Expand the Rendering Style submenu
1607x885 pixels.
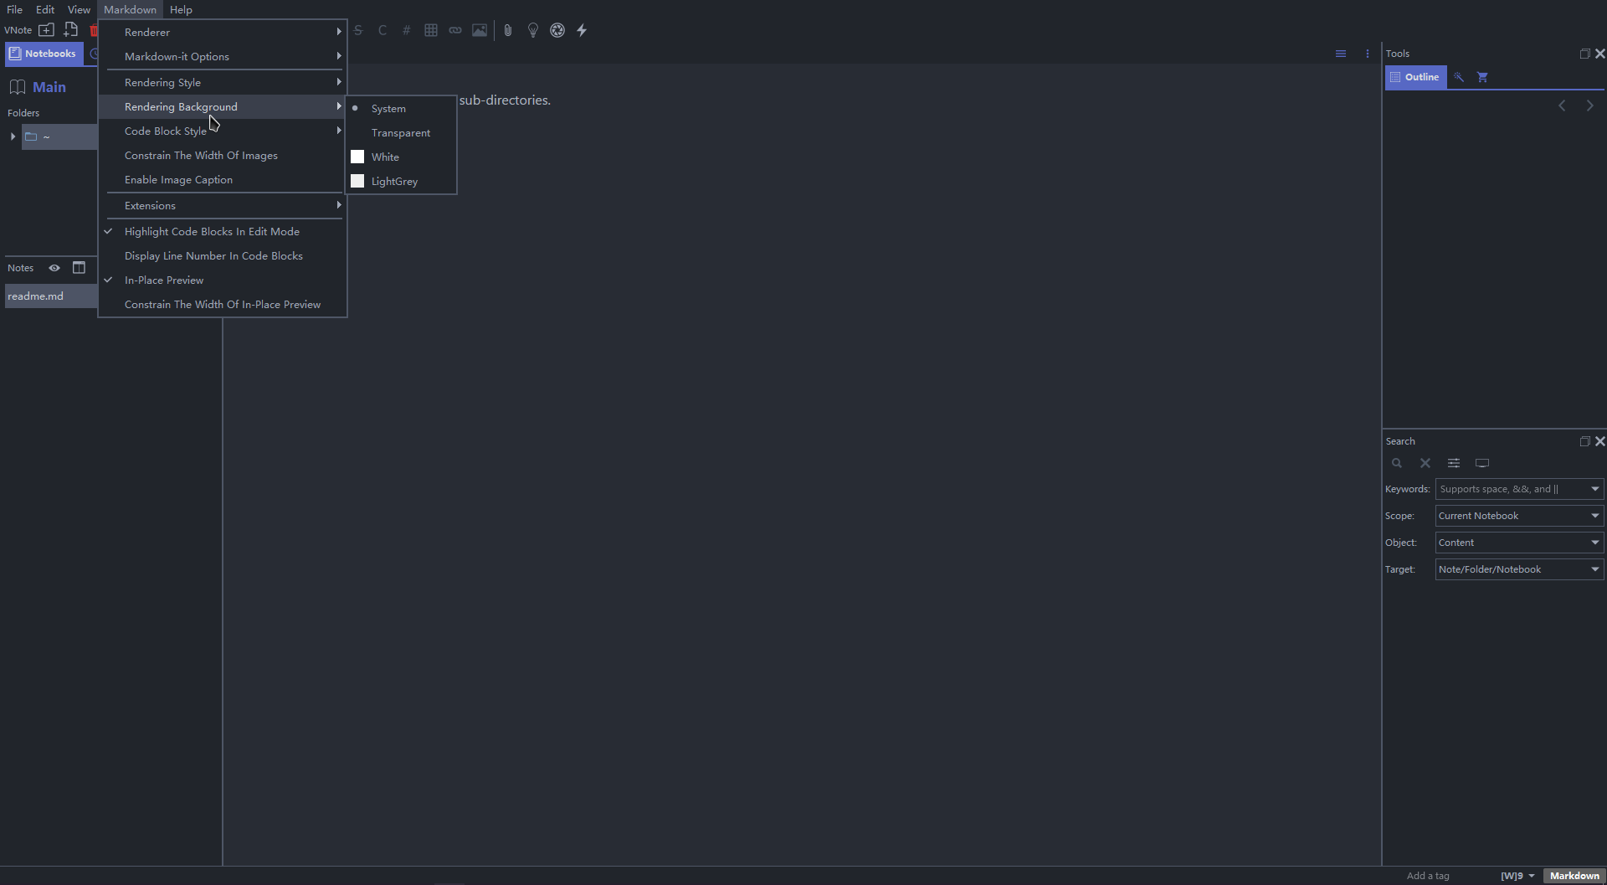click(x=163, y=82)
